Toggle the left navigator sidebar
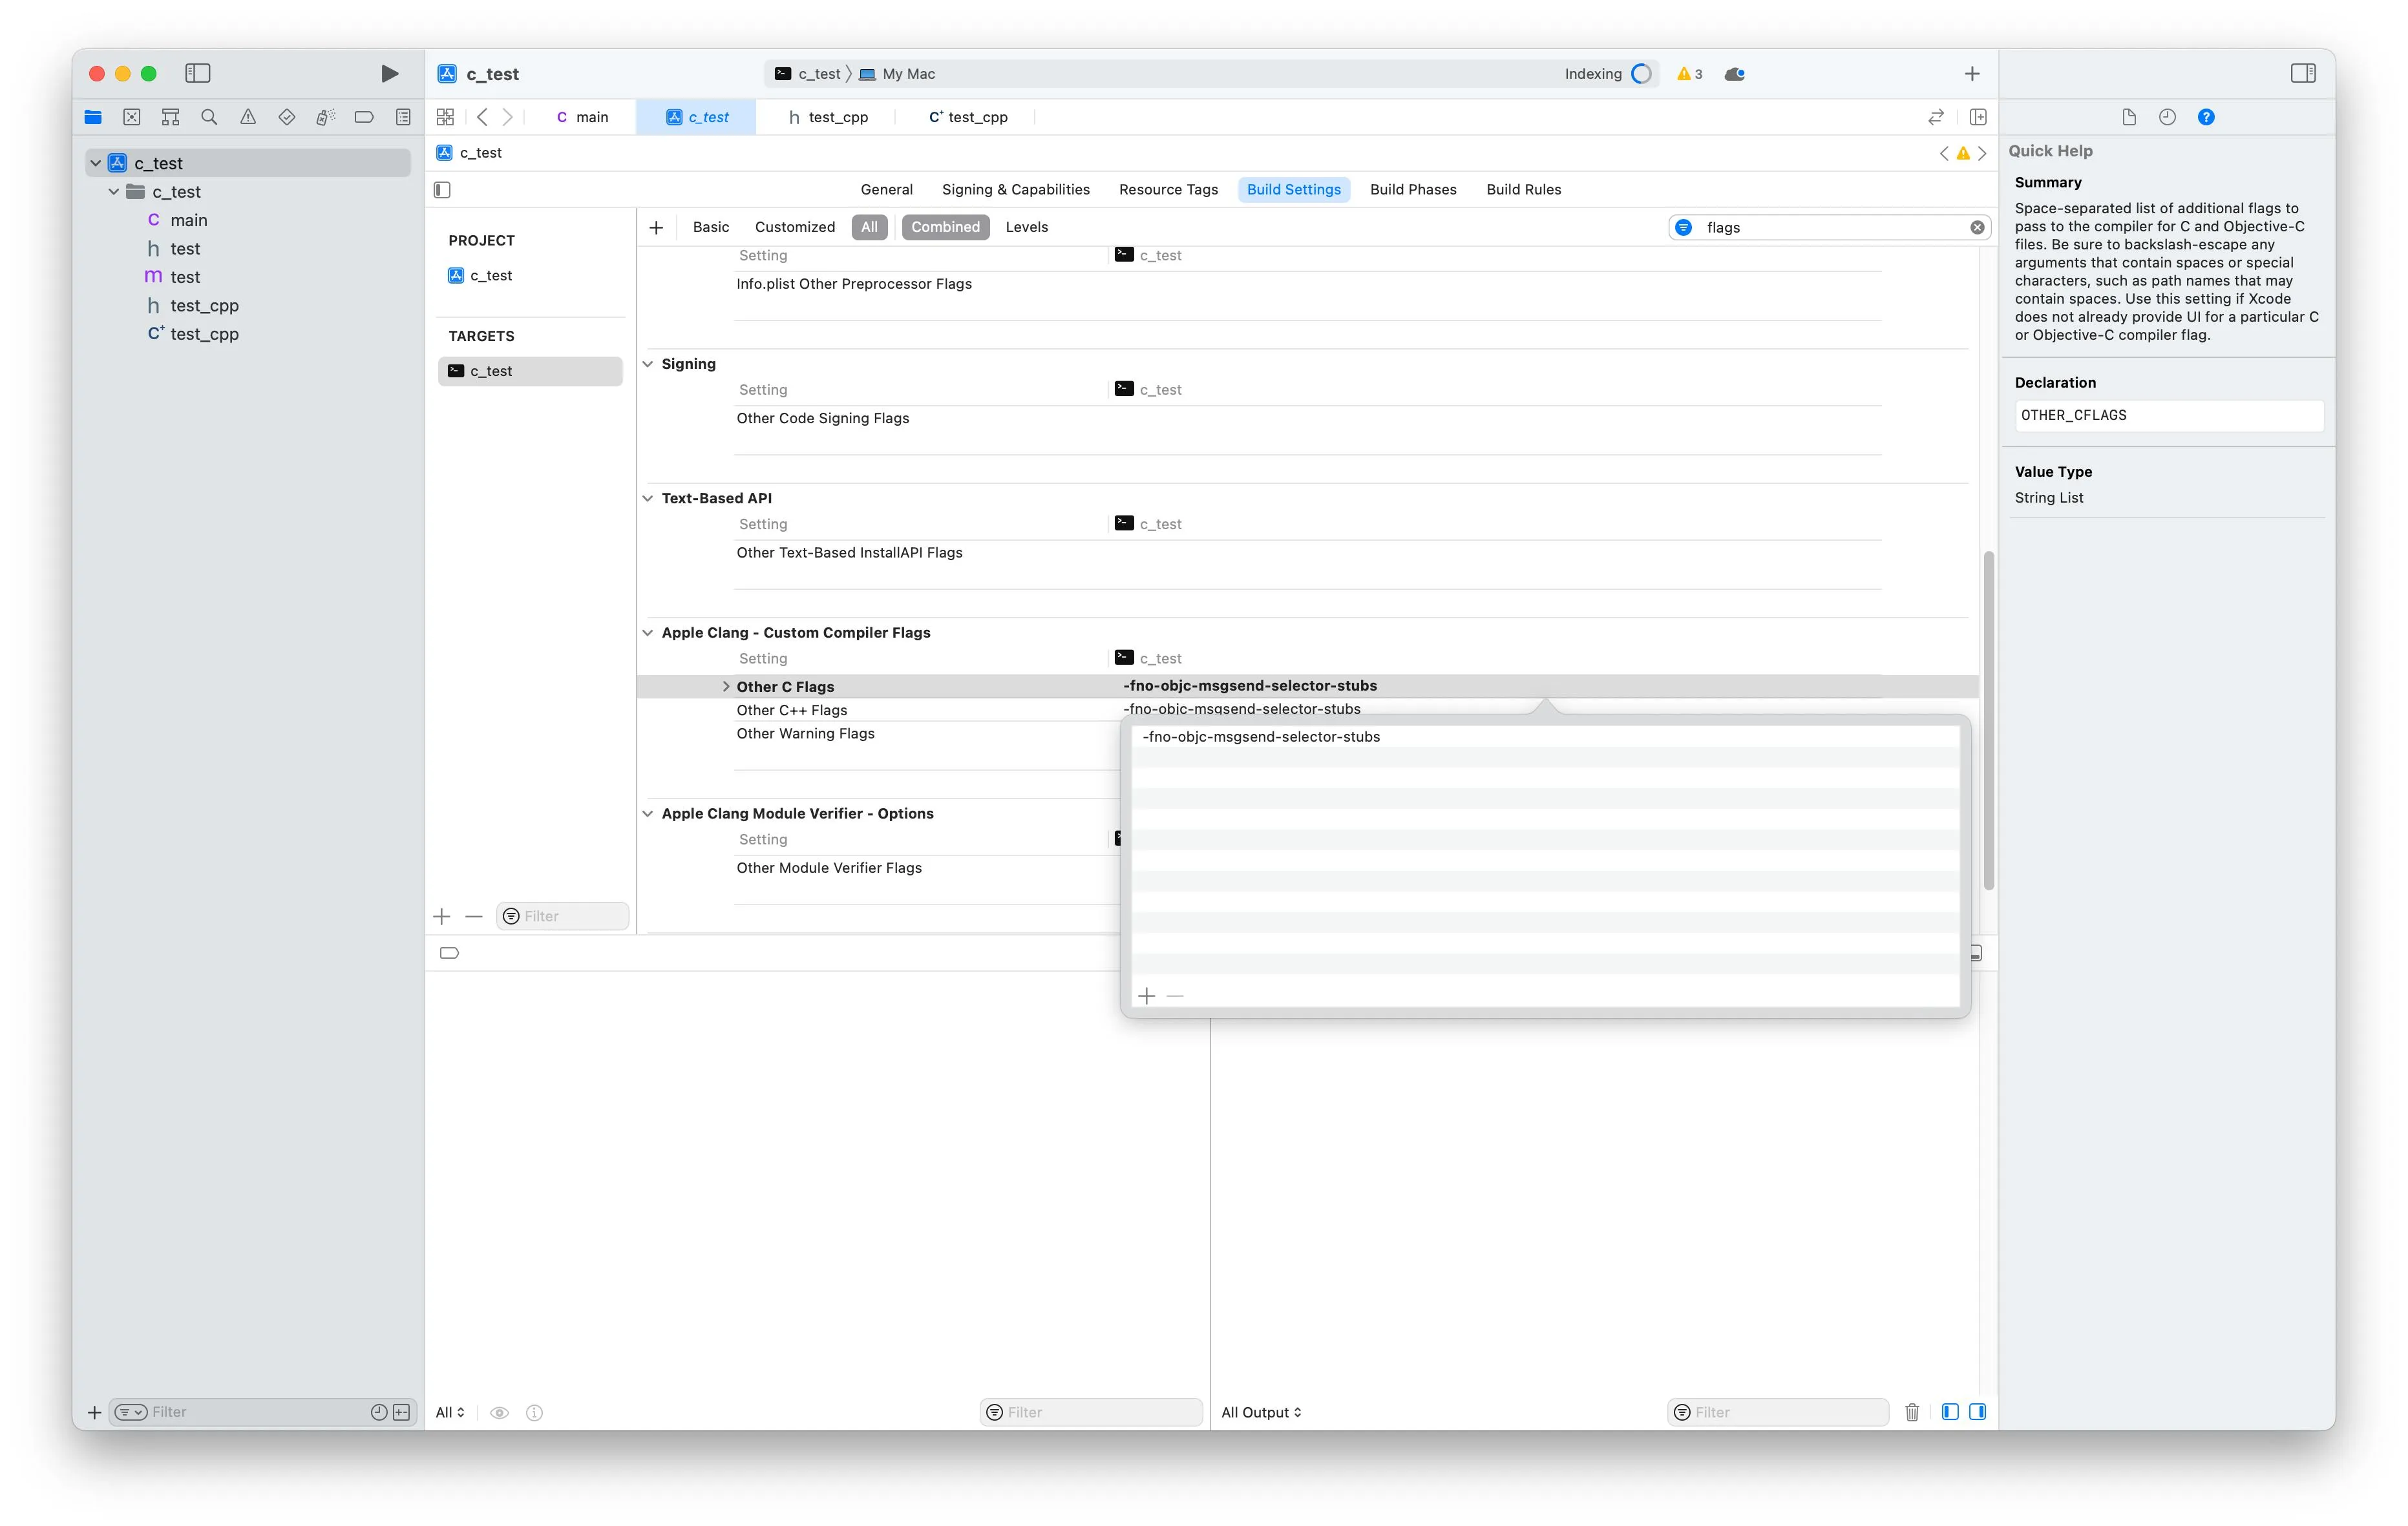This screenshot has width=2408, height=1526. 198,73
